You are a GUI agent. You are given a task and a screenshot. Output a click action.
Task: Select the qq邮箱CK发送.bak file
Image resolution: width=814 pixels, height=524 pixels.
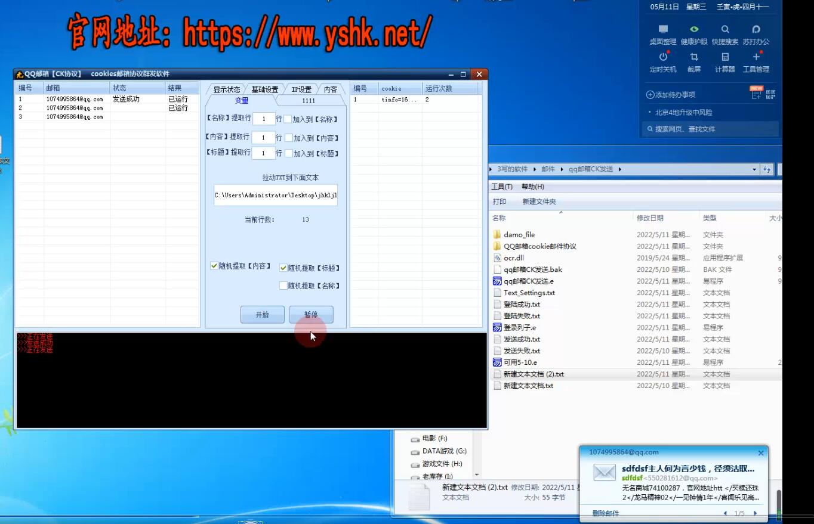pyautogui.click(x=528, y=269)
